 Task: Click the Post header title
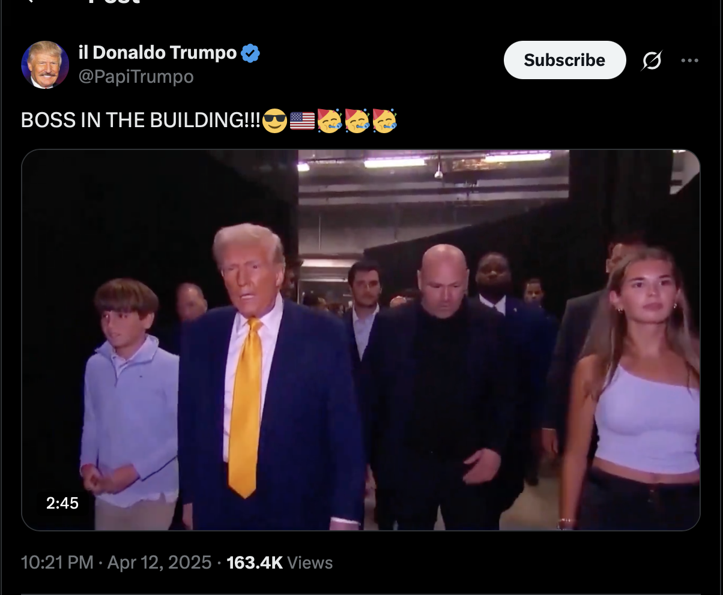(114, 2)
